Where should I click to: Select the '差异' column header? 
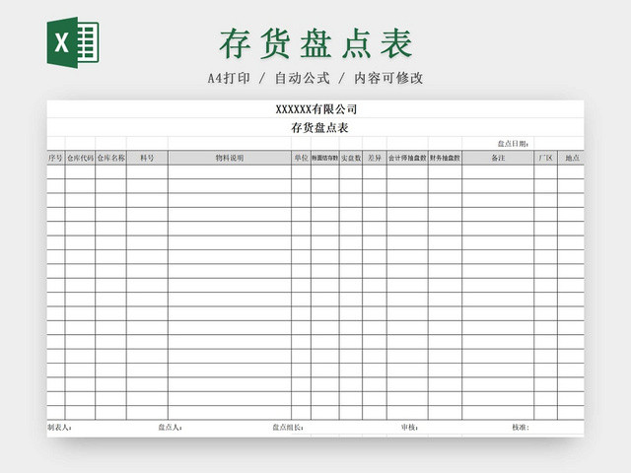click(x=375, y=158)
